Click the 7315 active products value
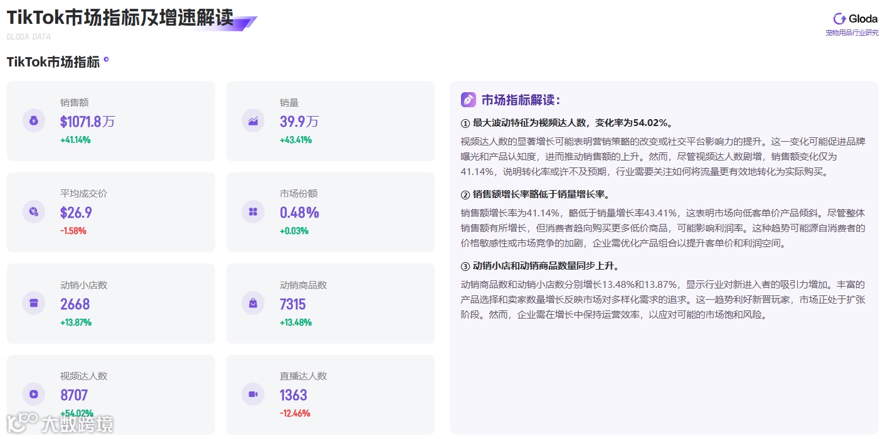 [x=293, y=304]
